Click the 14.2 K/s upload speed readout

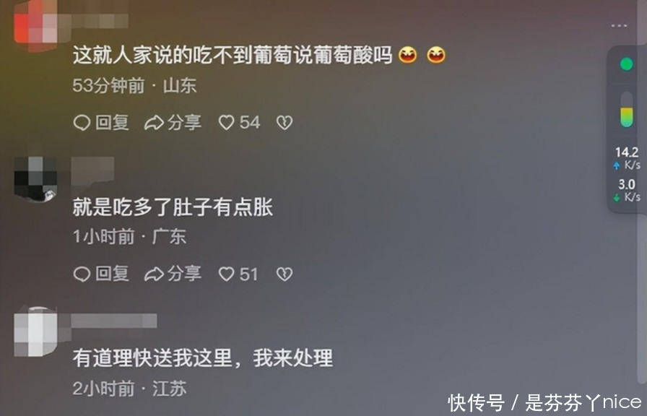(627, 158)
